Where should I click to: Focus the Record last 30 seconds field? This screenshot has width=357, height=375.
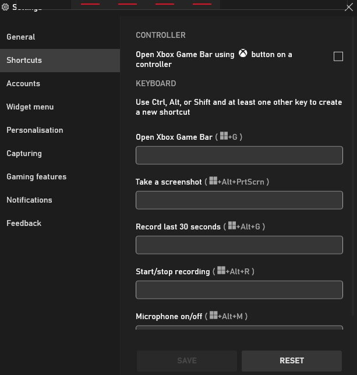point(239,245)
